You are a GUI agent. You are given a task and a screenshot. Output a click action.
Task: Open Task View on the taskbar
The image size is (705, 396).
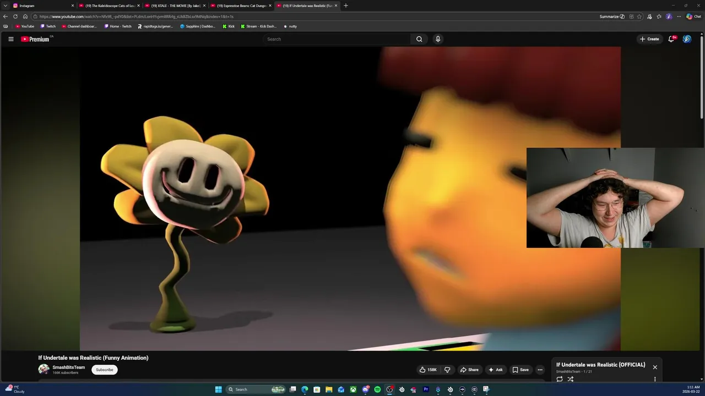click(293, 389)
